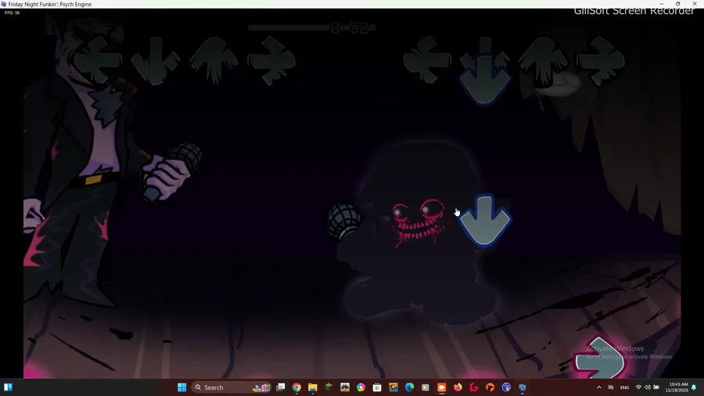Screen dimensions: 704x396
Task: Click the opponent's up strum arrow
Action: point(214,60)
